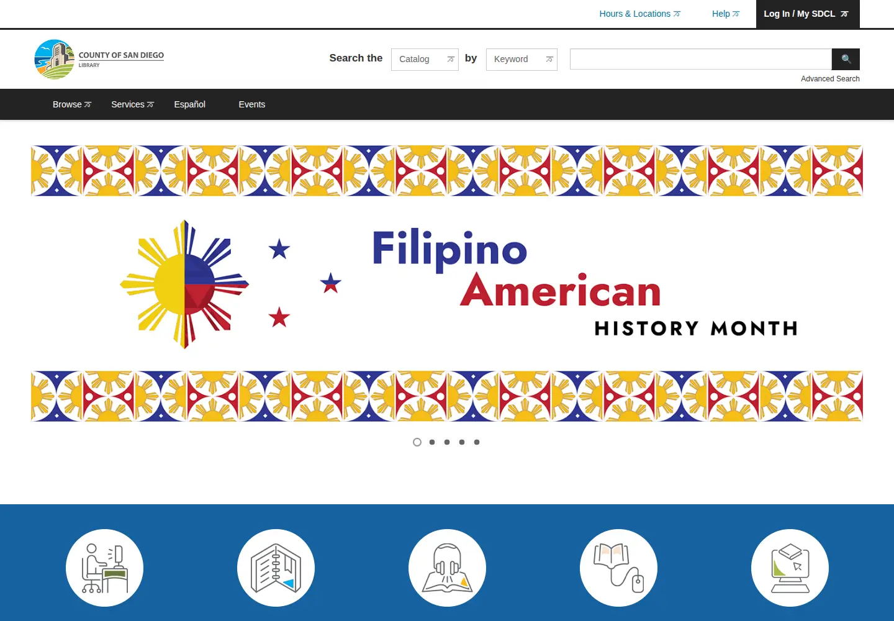Open the Filipino American History Month banner
Image resolution: width=894 pixels, height=621 pixels.
pos(447,284)
